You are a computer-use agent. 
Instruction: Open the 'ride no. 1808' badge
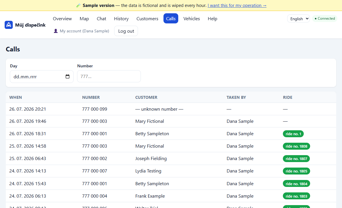(x=296, y=146)
